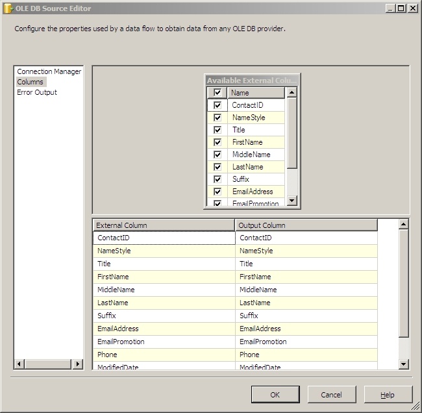Image resolution: width=422 pixels, height=413 pixels.
Task: Click scroll-up arrow of the column mapping grid
Action: point(403,224)
